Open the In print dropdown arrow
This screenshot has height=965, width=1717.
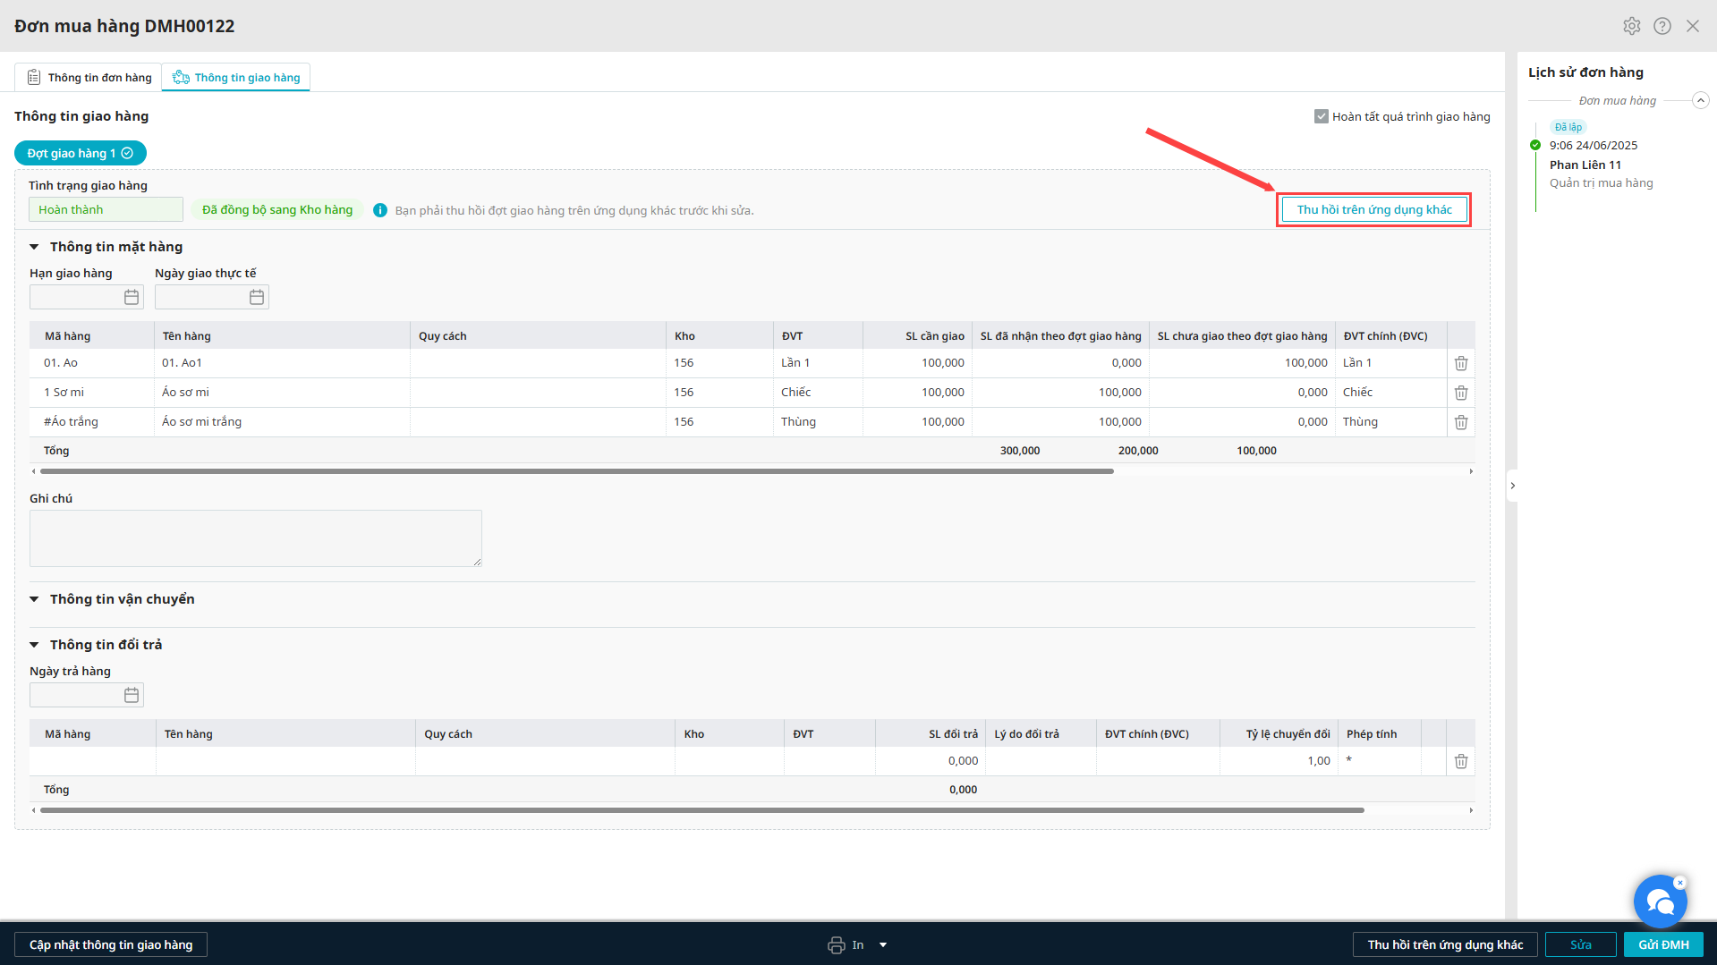tap(883, 944)
